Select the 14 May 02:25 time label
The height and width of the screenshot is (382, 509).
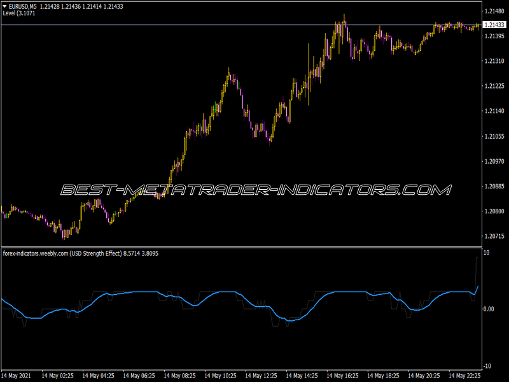tap(57, 376)
